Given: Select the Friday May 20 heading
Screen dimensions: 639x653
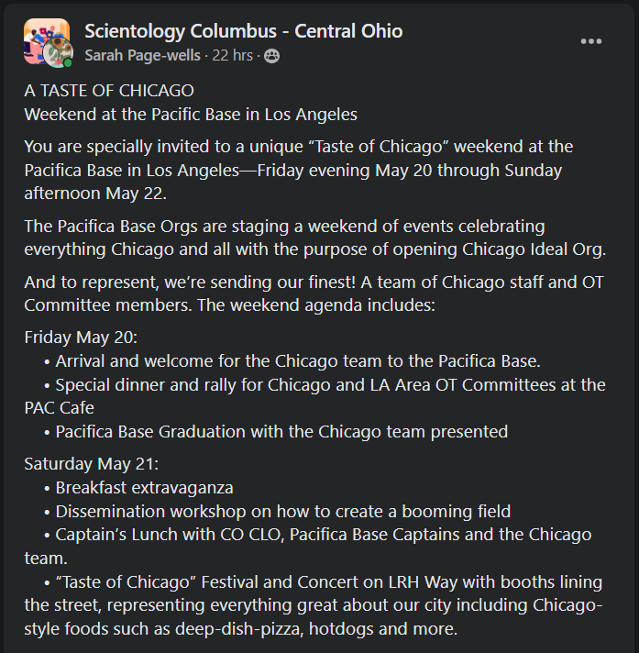Looking at the screenshot, I should click(x=81, y=338).
